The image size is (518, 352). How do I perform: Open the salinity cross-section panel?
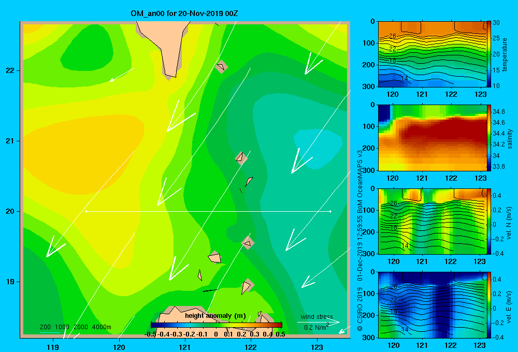[433, 138]
